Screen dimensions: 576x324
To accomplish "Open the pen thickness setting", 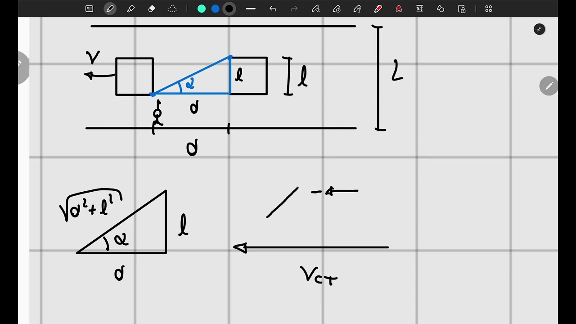I will point(251,9).
